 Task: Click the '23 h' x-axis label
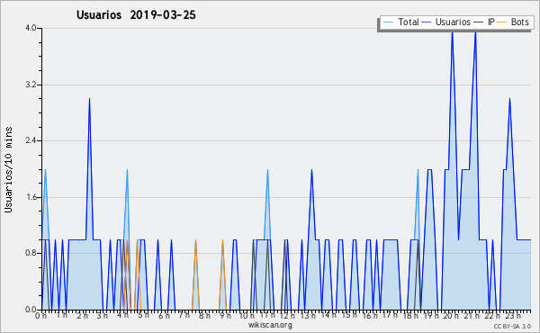513,315
